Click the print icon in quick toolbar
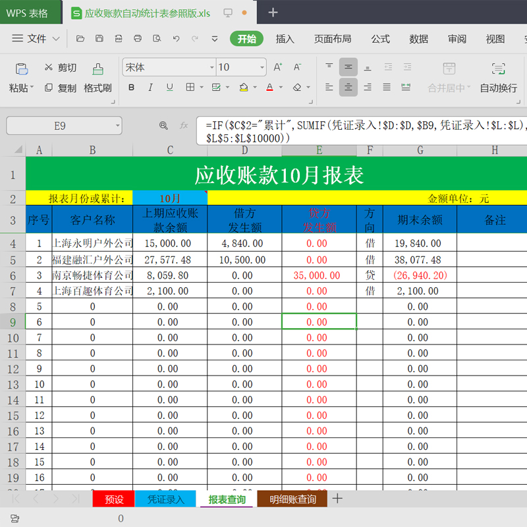 pyautogui.click(x=138, y=39)
